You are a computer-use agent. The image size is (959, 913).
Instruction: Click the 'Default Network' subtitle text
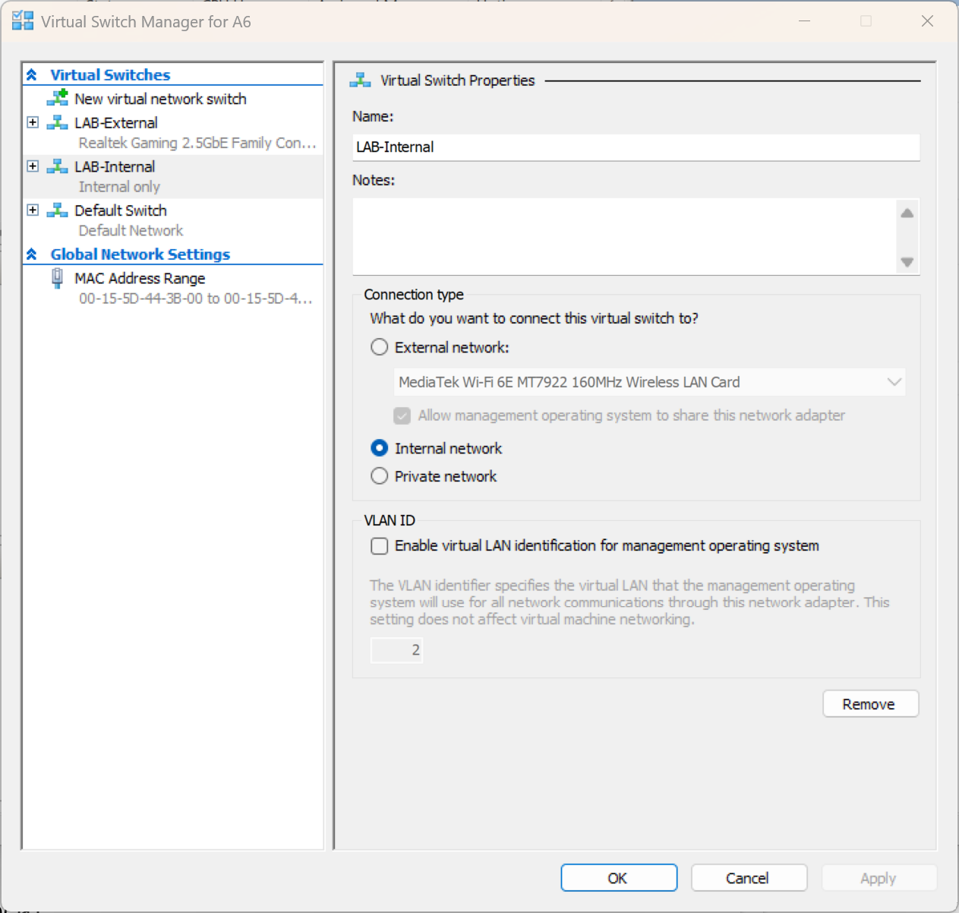point(131,231)
